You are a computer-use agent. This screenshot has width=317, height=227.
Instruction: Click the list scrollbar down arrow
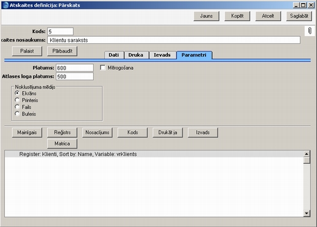307,214
